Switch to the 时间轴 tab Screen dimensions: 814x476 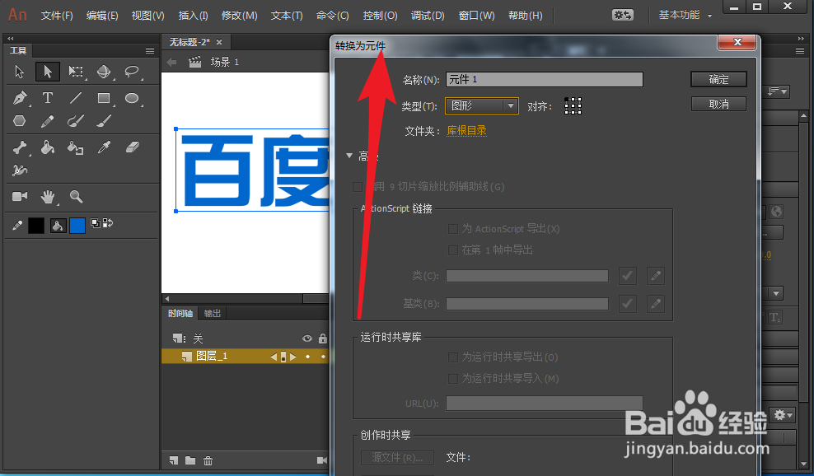click(x=180, y=313)
